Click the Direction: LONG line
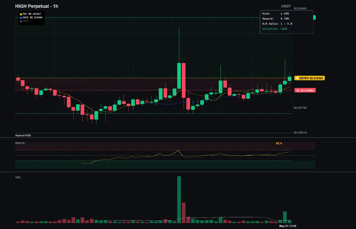 click(x=275, y=29)
